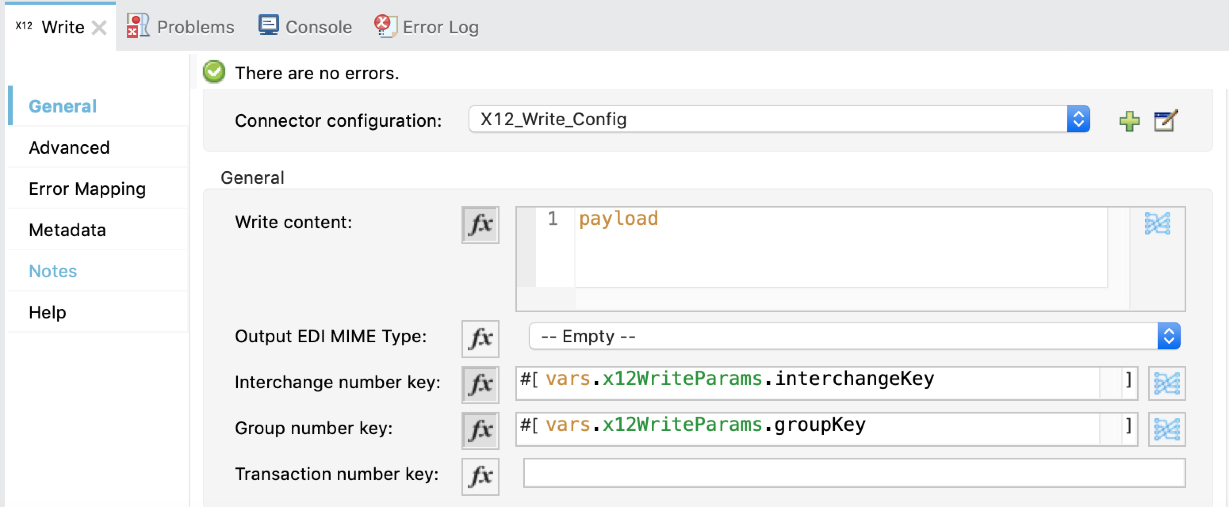Toggle expression mode for Write content
This screenshot has width=1229, height=507.
click(480, 225)
